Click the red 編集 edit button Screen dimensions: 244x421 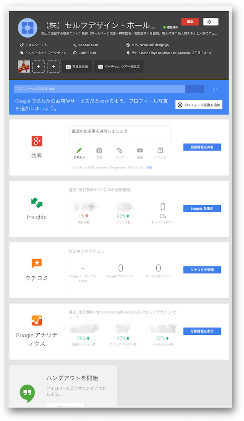click(x=190, y=22)
